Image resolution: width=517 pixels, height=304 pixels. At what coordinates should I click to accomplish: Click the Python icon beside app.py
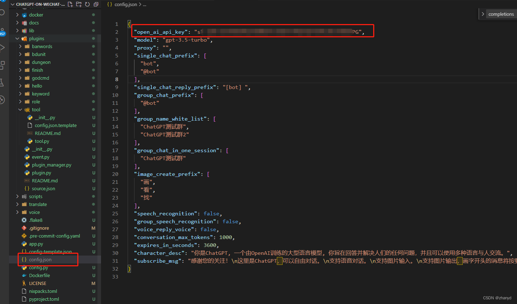click(24, 244)
